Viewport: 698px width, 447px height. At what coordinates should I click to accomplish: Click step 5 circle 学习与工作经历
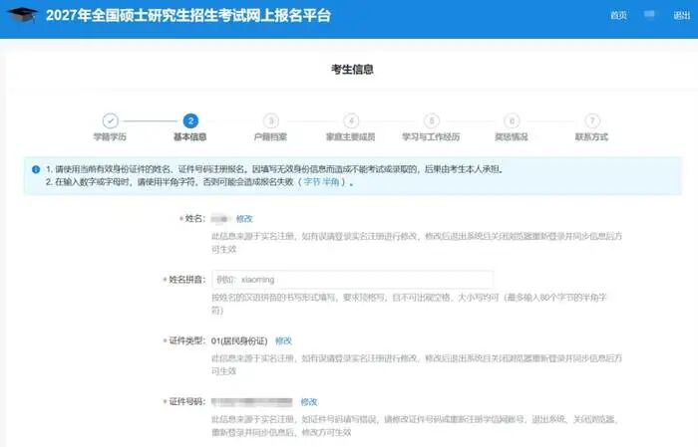pyautogui.click(x=431, y=120)
